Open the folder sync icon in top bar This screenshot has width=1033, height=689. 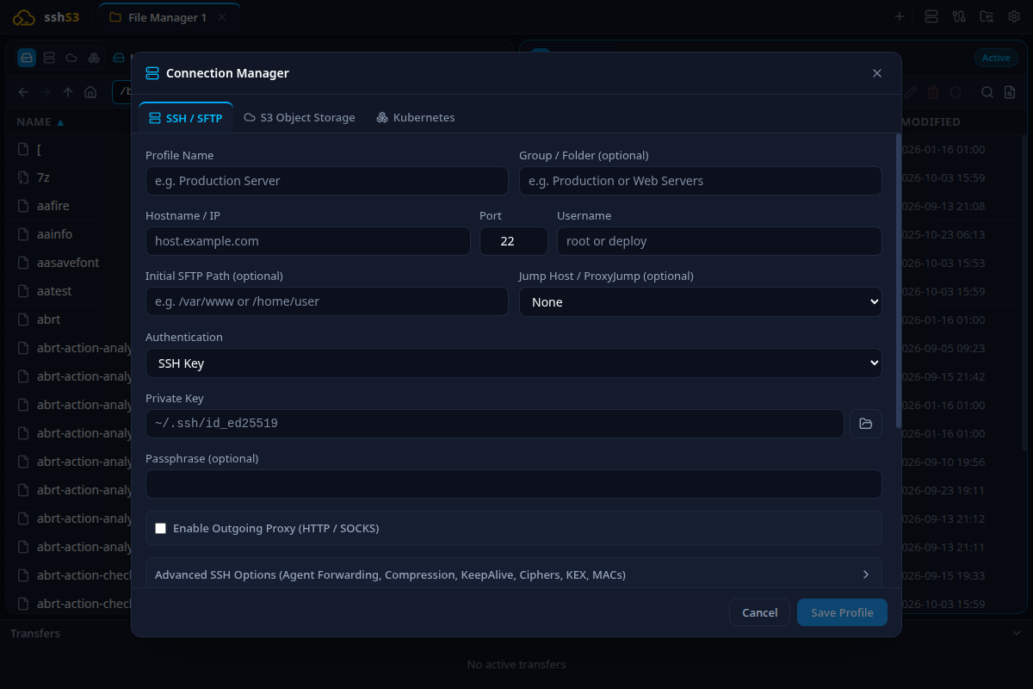coord(987,16)
